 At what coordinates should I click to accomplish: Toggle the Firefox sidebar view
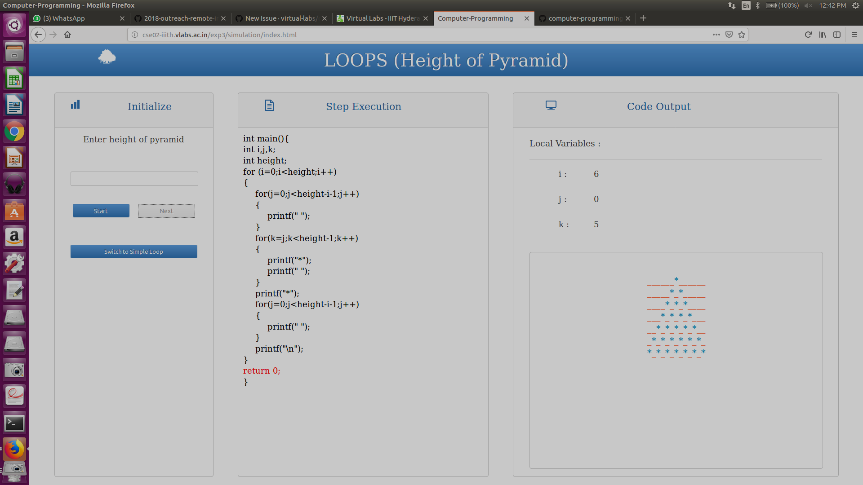click(x=837, y=35)
